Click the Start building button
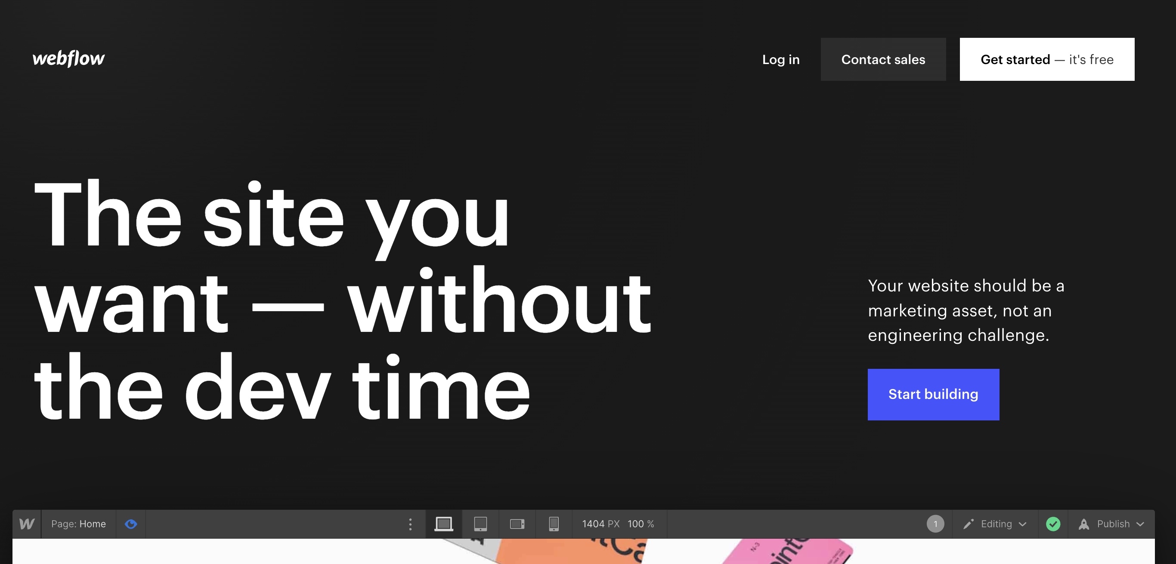The height and width of the screenshot is (564, 1176). pos(933,394)
